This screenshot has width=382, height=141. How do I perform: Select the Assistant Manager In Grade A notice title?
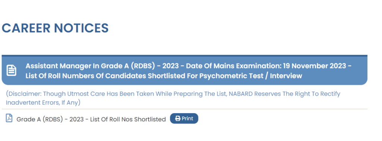(x=188, y=71)
